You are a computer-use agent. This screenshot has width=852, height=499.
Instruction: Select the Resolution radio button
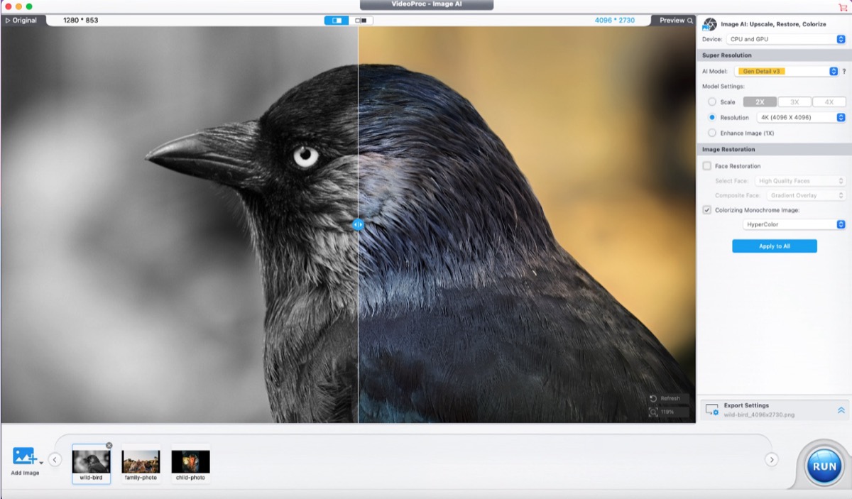[x=712, y=117]
